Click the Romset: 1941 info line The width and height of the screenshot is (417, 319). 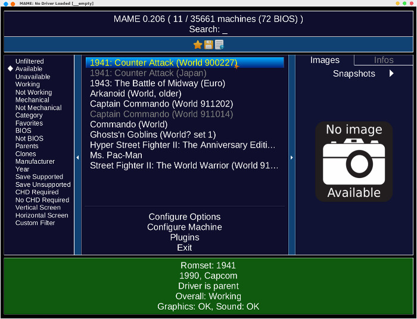[x=208, y=265]
